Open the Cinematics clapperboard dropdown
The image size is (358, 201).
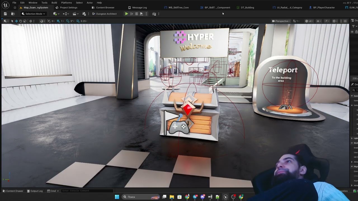click(x=75, y=14)
